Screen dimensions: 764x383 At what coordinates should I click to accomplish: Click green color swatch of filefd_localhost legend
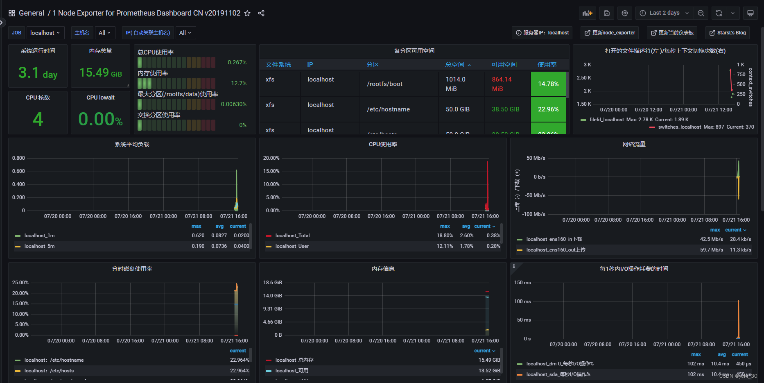pos(583,120)
